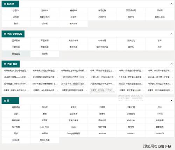
Task: Open Qmag免费杂志
Action: click(73, 134)
